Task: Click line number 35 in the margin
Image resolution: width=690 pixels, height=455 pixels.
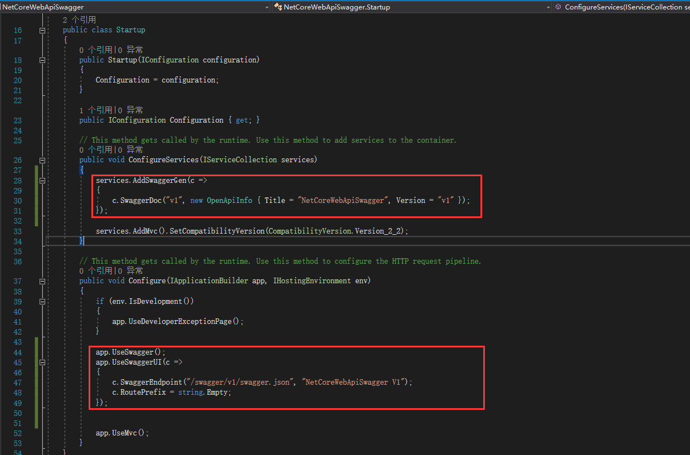Action: coord(17,251)
